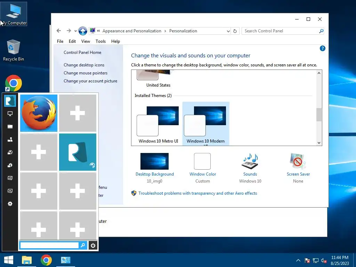Select the United States theme
The width and height of the screenshot is (356, 267).
pos(158,79)
